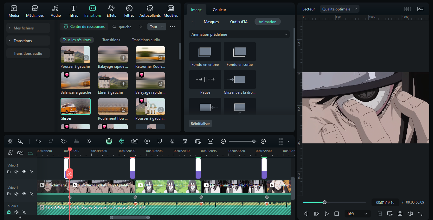Mute the Vidéo 1 track

click(16, 194)
